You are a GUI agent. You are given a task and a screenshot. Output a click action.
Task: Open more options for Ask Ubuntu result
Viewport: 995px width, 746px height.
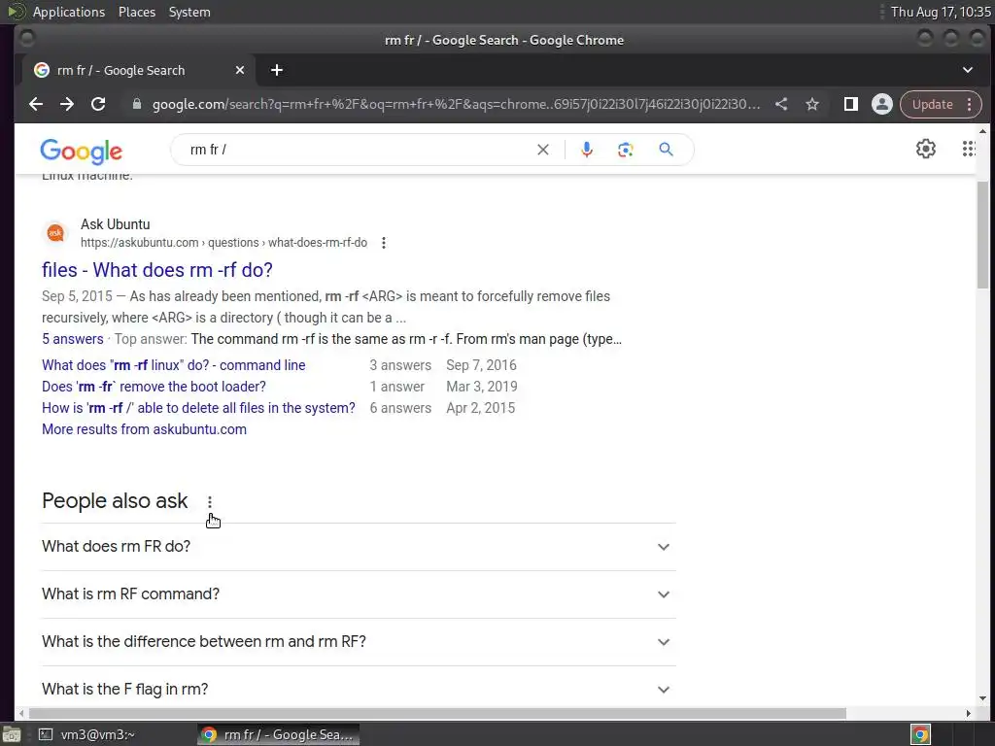pos(383,243)
